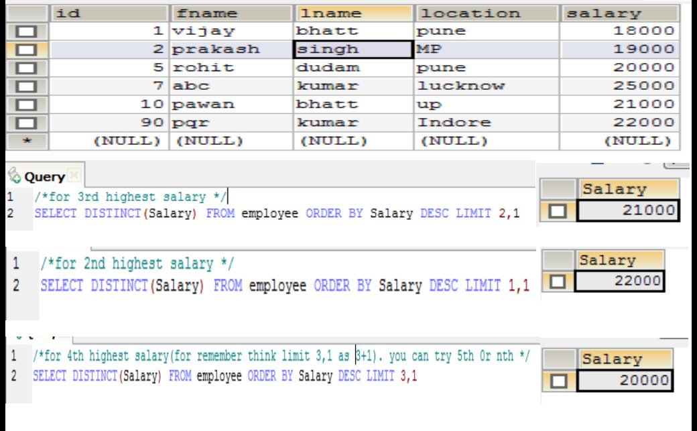697x431 pixels.
Task: Click the salary column header in top table
Action: [621, 13]
